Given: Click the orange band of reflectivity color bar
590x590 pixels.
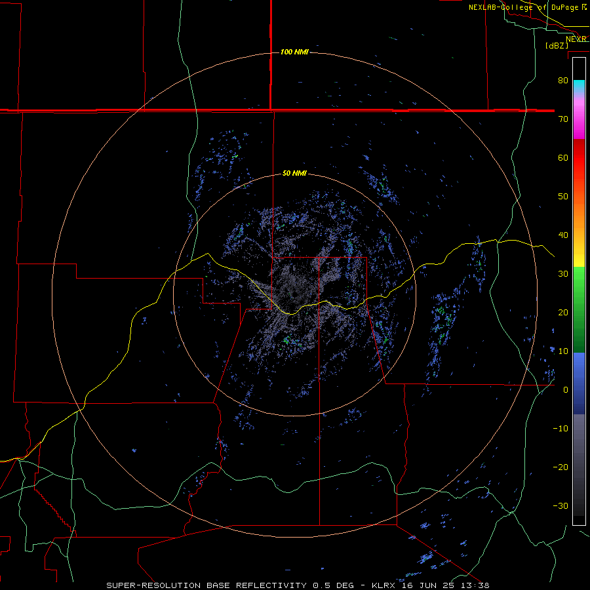Looking at the screenshot, I should [x=579, y=214].
